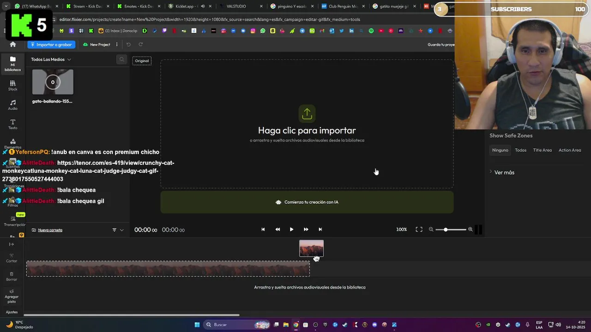Zoom out the timeline with minus magnifier
The image size is (591, 332).
(431, 229)
